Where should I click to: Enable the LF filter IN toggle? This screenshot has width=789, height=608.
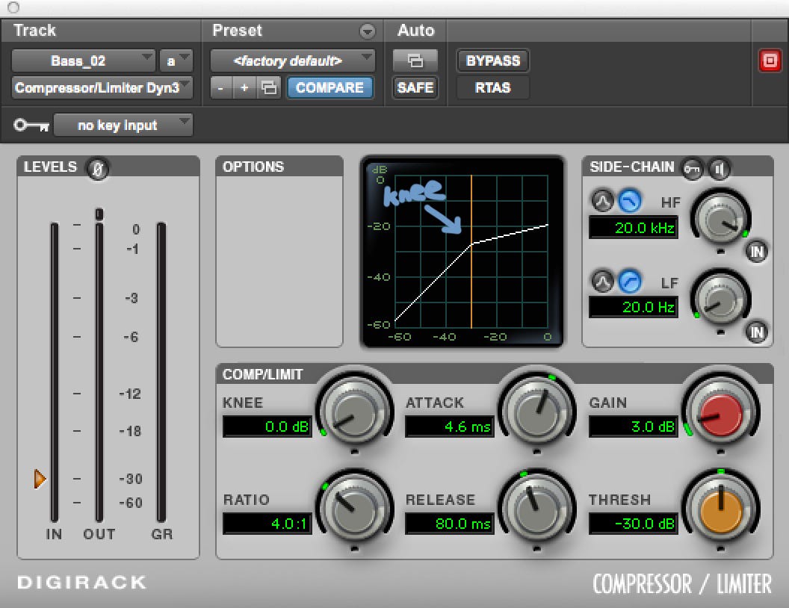(x=757, y=332)
